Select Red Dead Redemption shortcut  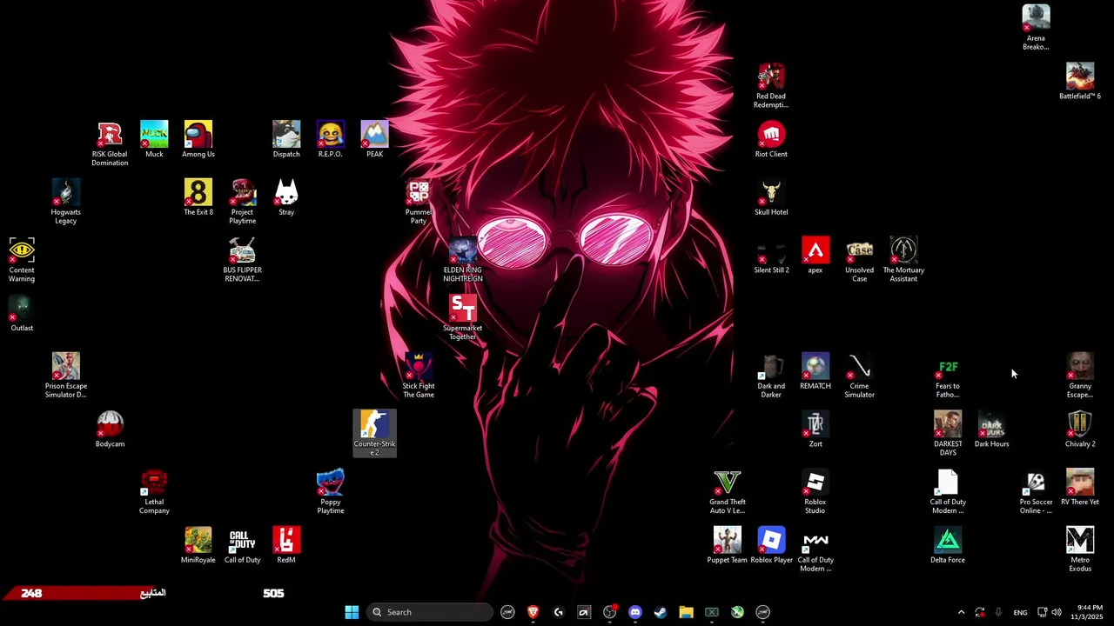[771, 86]
